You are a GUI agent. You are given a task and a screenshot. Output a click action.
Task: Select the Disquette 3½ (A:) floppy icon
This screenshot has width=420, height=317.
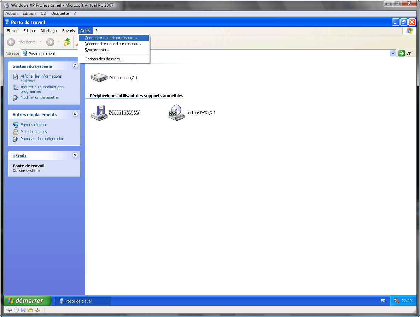(99, 113)
